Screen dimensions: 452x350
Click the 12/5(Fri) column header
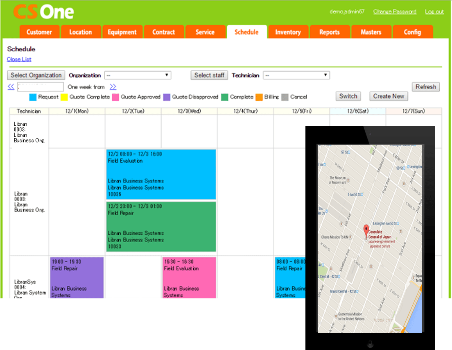tap(301, 111)
